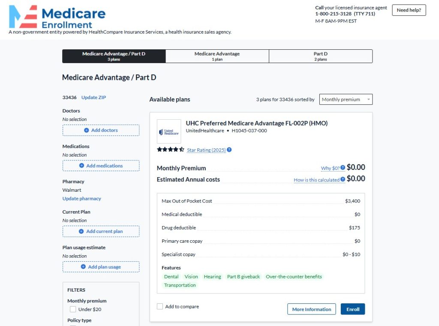The height and width of the screenshot is (326, 439).
Task: Click the Update pharmacy link
Action: tap(82, 199)
